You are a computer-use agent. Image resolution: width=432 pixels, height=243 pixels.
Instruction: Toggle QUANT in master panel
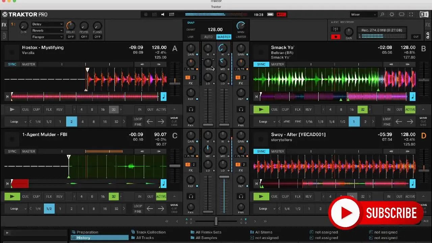(191, 30)
